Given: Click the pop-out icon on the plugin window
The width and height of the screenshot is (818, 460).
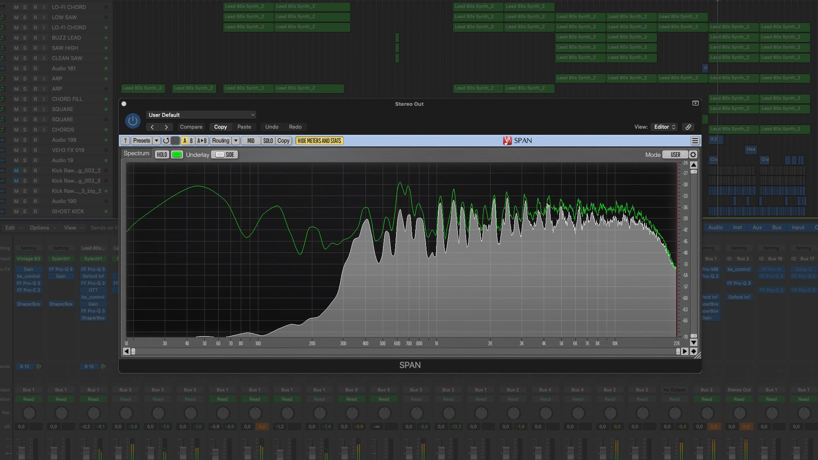Looking at the screenshot, I should tap(695, 104).
